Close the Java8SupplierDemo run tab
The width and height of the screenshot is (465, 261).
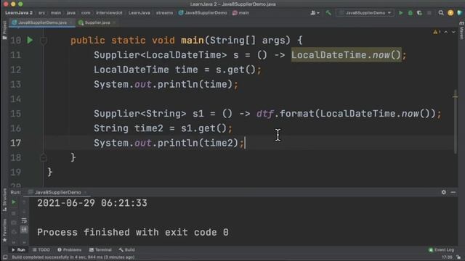coord(86,192)
